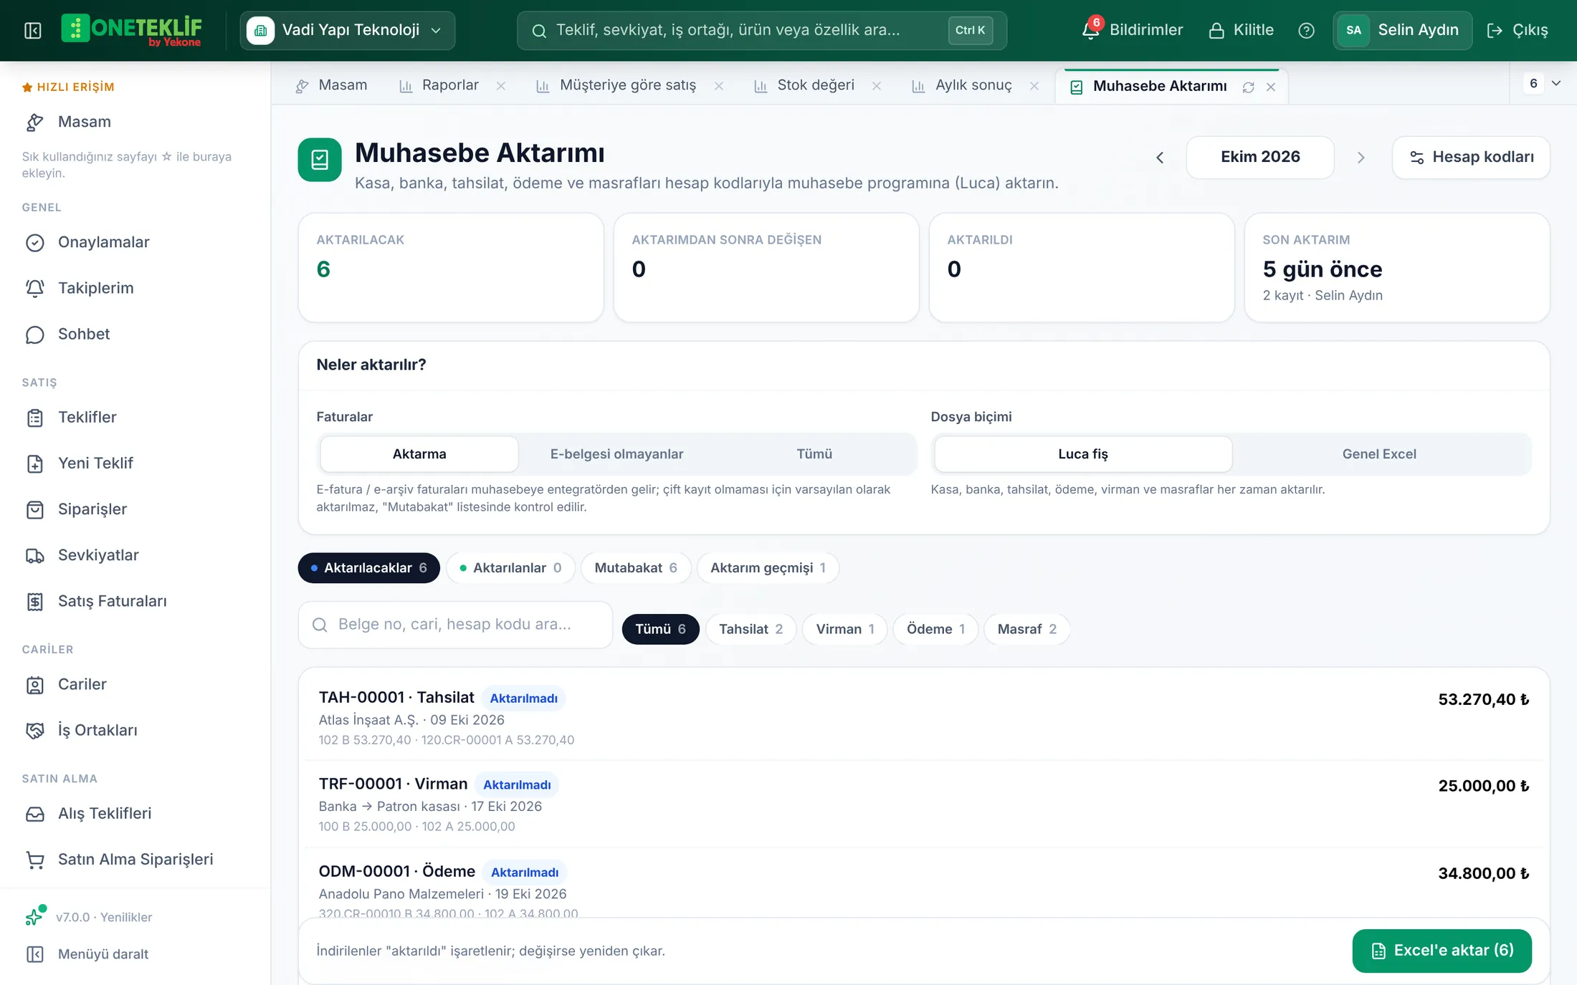This screenshot has height=985, width=1577.
Task: Toggle the sidebar panel icon in header
Action: 33,30
